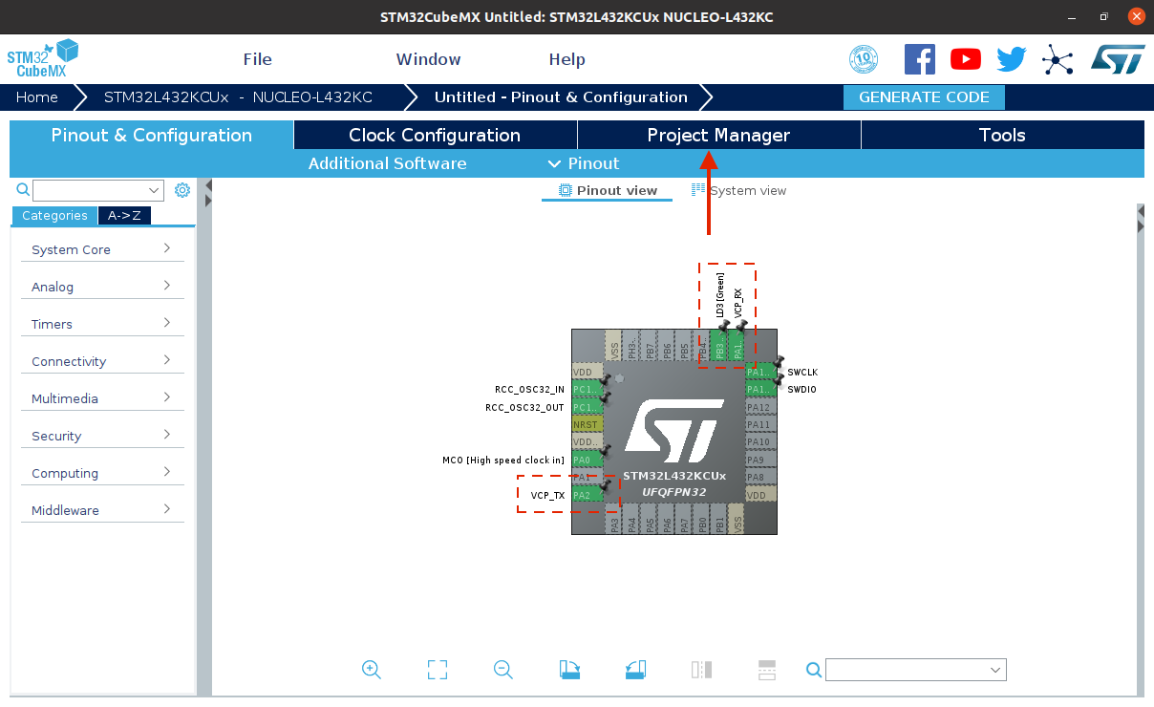
Task: Click the magnifier icon beside the pin search box
Action: [814, 671]
